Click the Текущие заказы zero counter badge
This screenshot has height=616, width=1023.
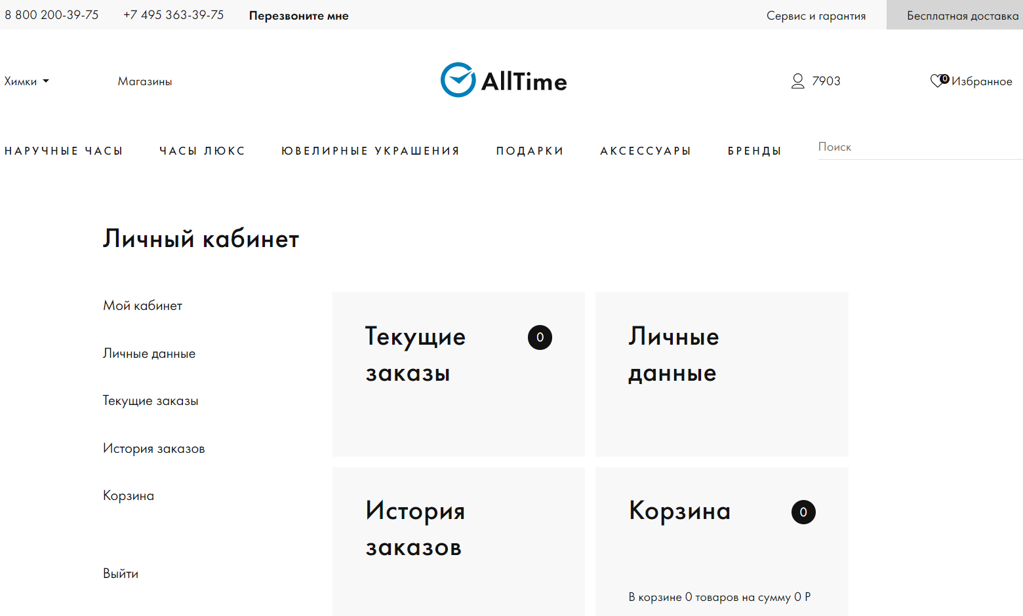pos(540,337)
